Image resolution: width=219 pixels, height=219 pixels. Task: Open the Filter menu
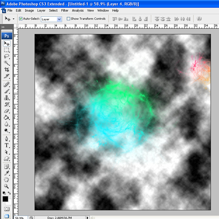65,11
